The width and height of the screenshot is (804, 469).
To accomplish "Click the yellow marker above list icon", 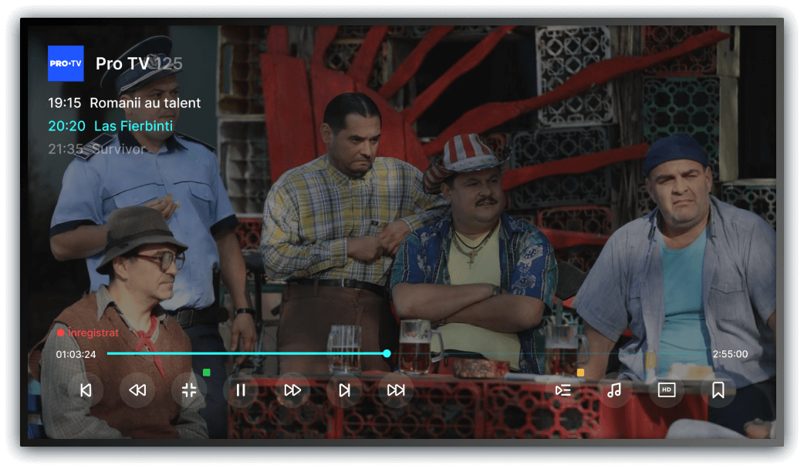I will tap(580, 373).
